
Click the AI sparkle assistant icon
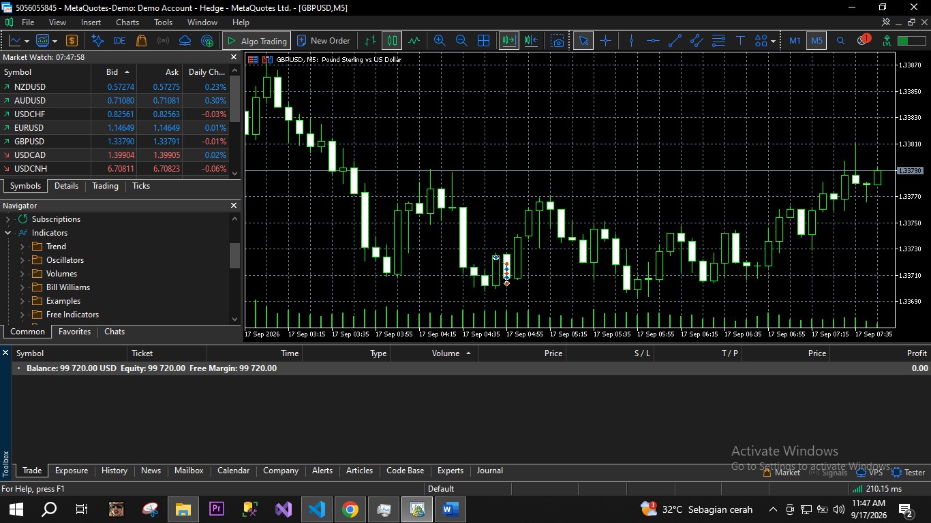(97, 41)
